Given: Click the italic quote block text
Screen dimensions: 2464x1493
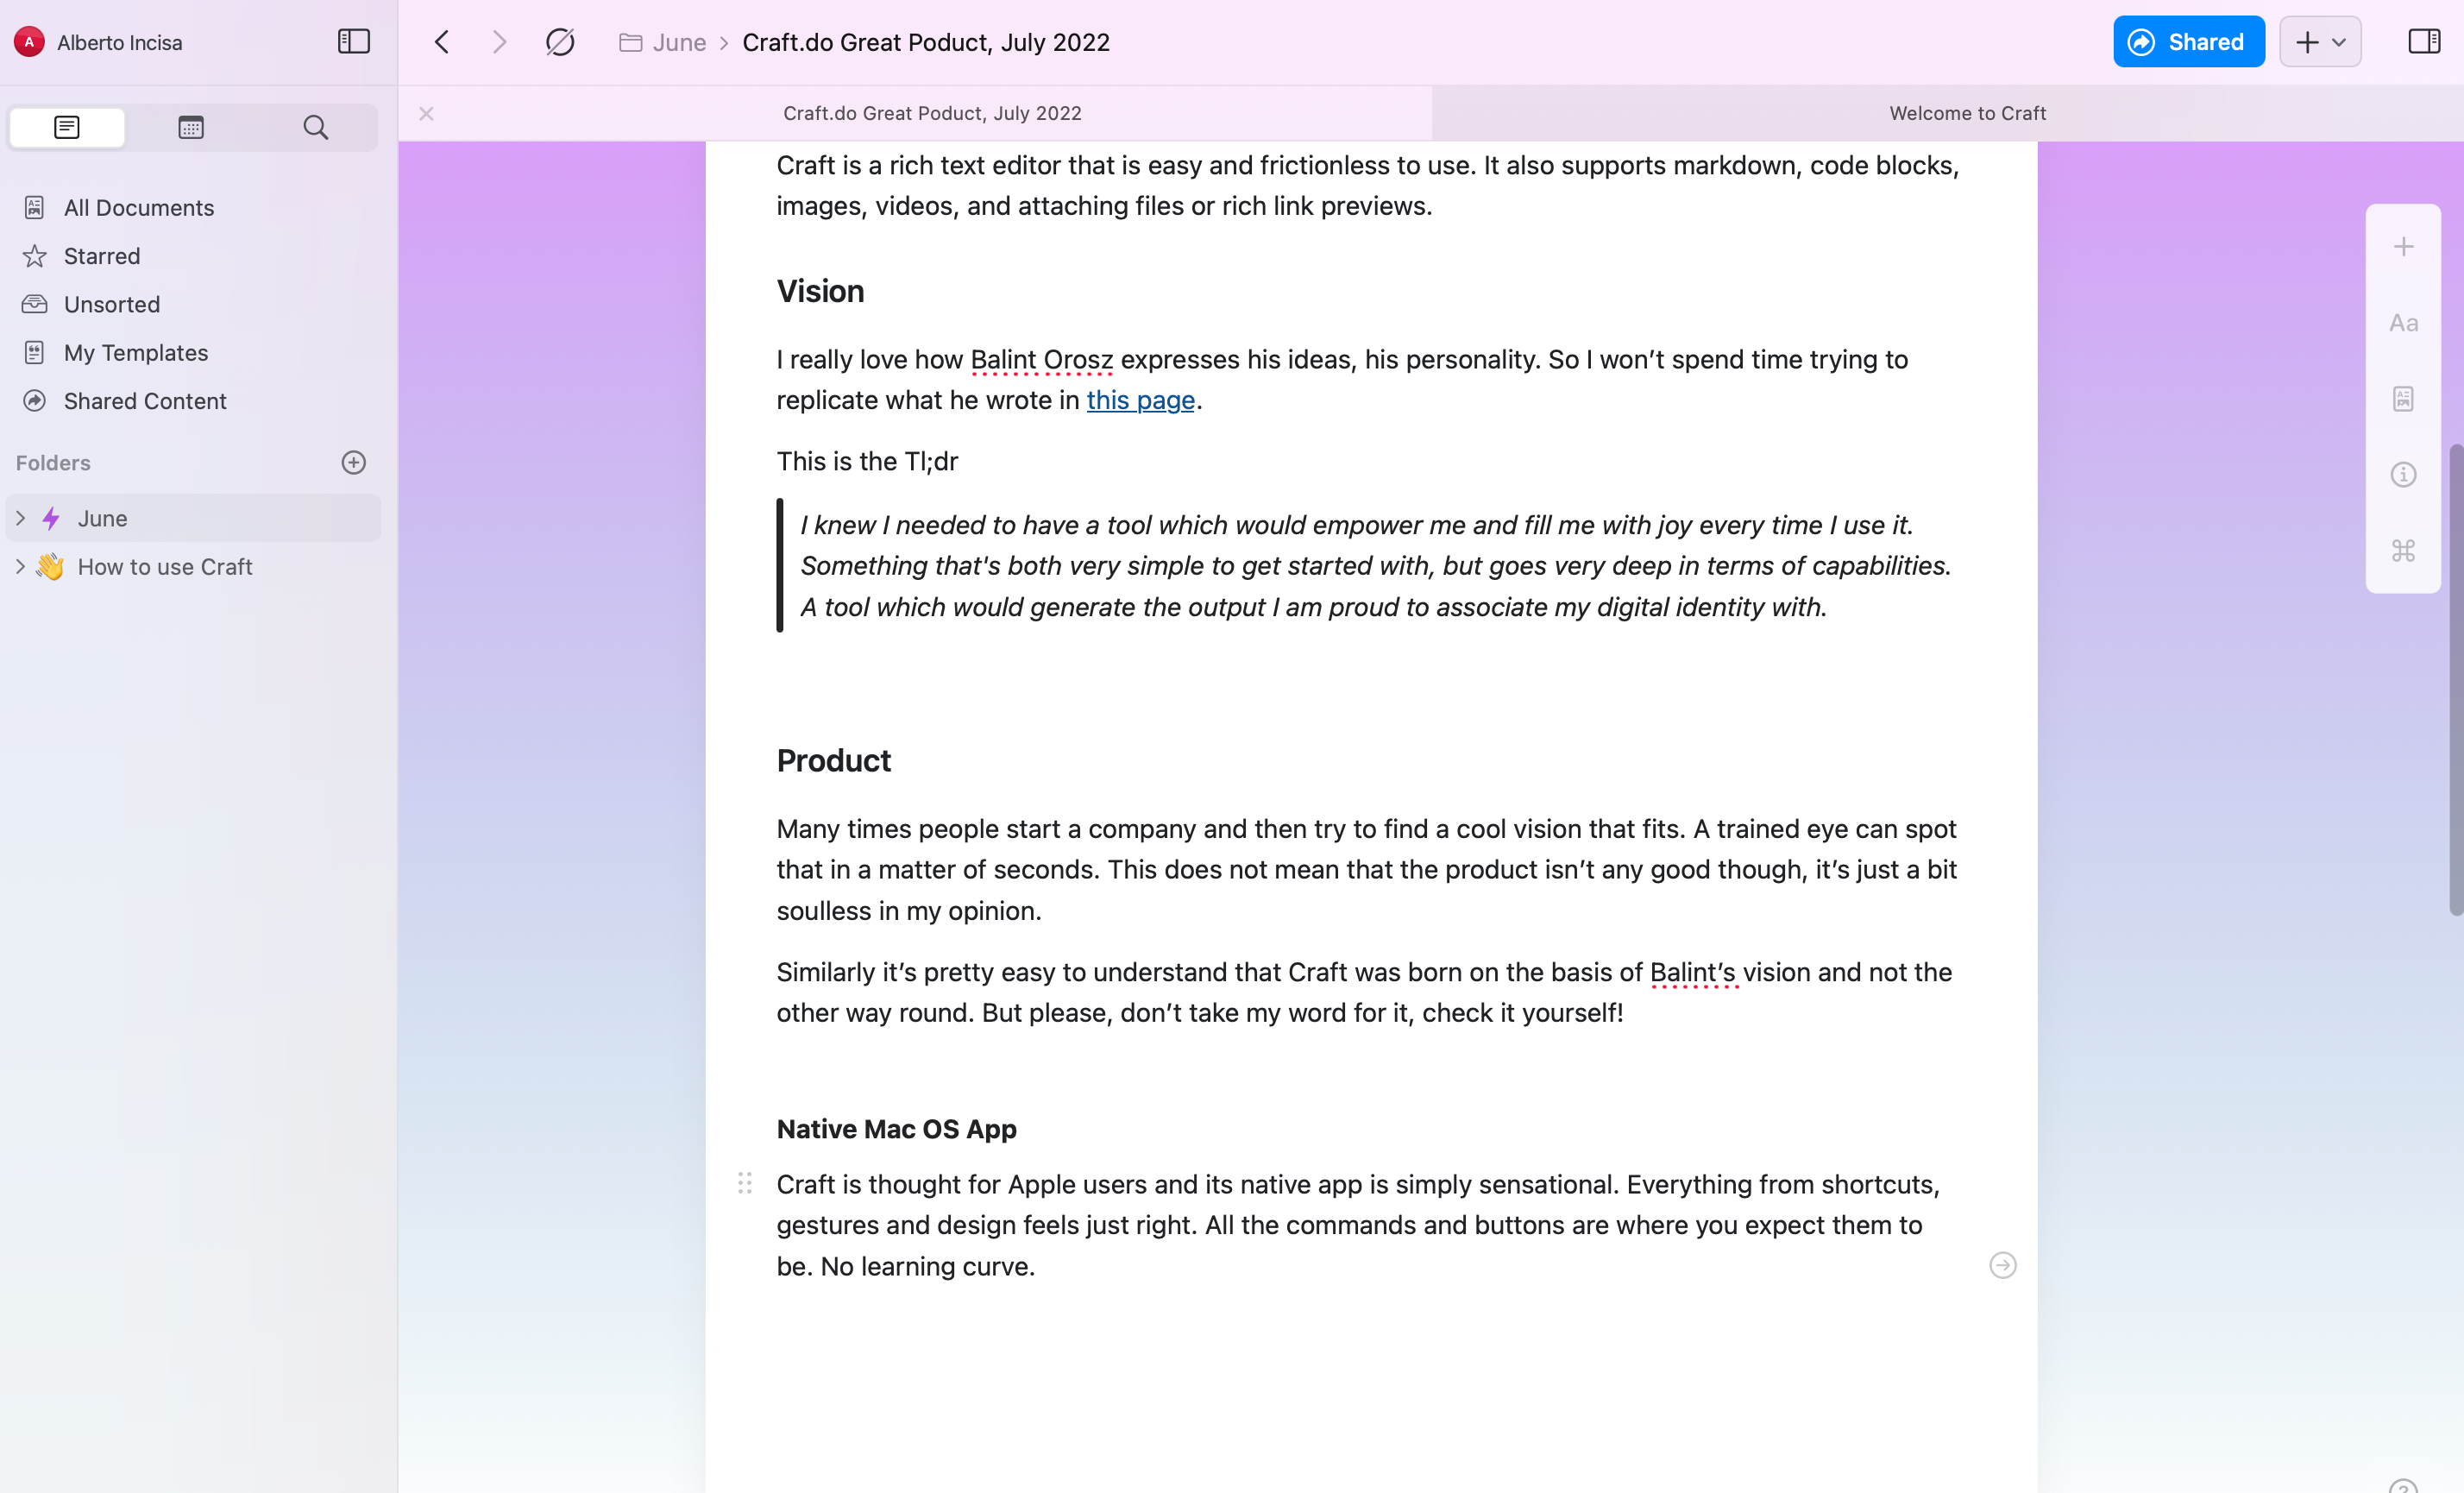Looking at the screenshot, I should click(1375, 566).
